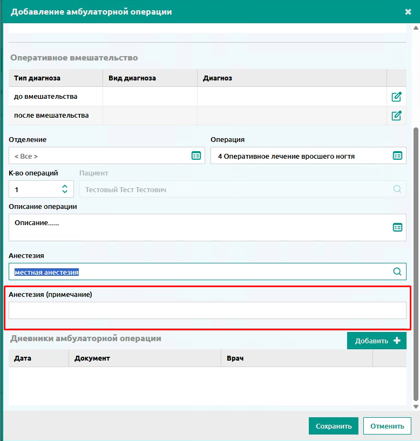The width and height of the screenshot is (420, 441).
Task: Edit the 'до вмешательства' diagnosis row
Action: tap(396, 97)
